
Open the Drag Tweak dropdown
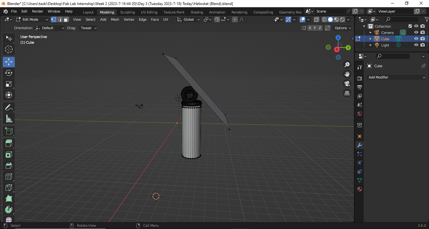(x=88, y=28)
